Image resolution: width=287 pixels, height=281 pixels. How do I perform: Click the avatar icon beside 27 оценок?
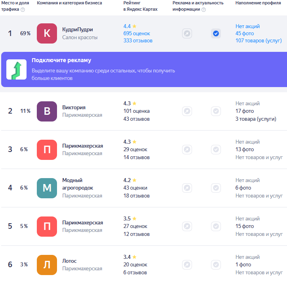47,226
